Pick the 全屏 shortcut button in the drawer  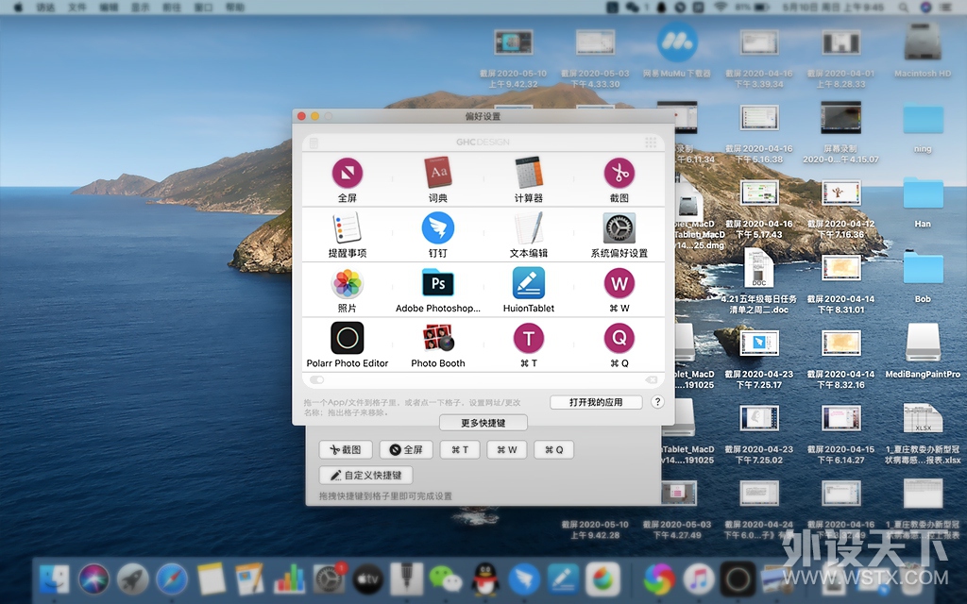[406, 450]
